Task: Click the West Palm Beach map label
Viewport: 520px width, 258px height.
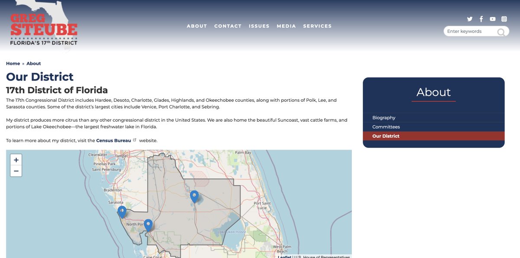Action: point(282,249)
